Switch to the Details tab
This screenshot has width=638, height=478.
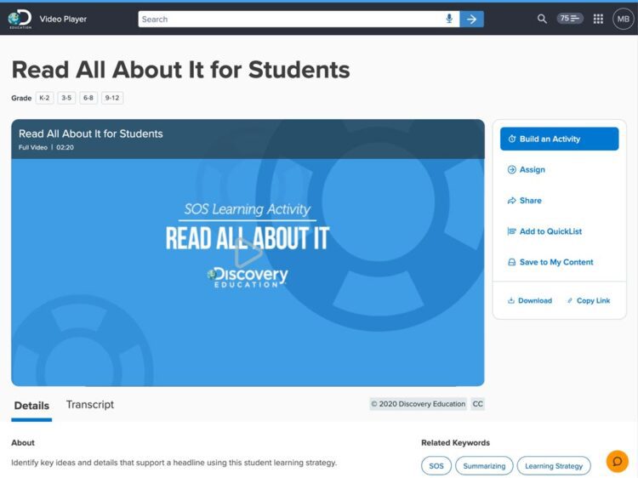31,406
